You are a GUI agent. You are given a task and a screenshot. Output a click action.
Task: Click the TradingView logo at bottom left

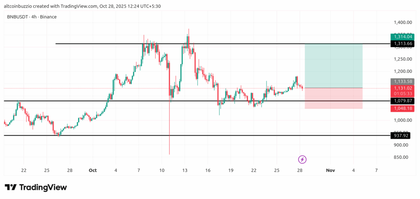[x=36, y=187]
